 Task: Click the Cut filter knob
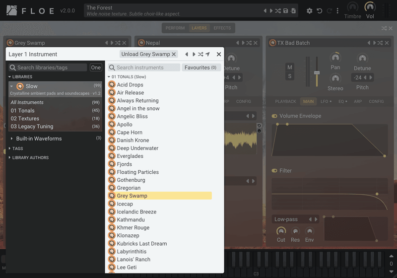[281, 231]
